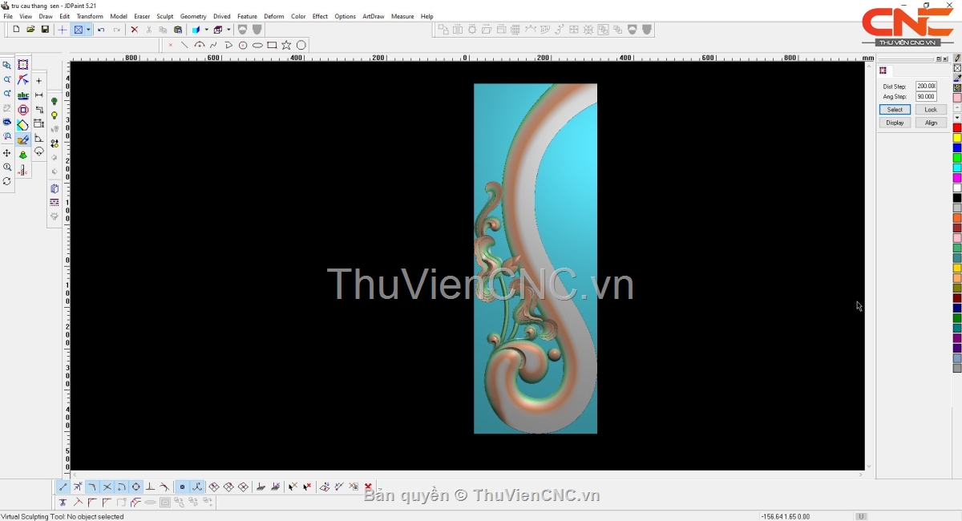Open the Transform menu
This screenshot has width=962, height=521.
[x=90, y=16]
